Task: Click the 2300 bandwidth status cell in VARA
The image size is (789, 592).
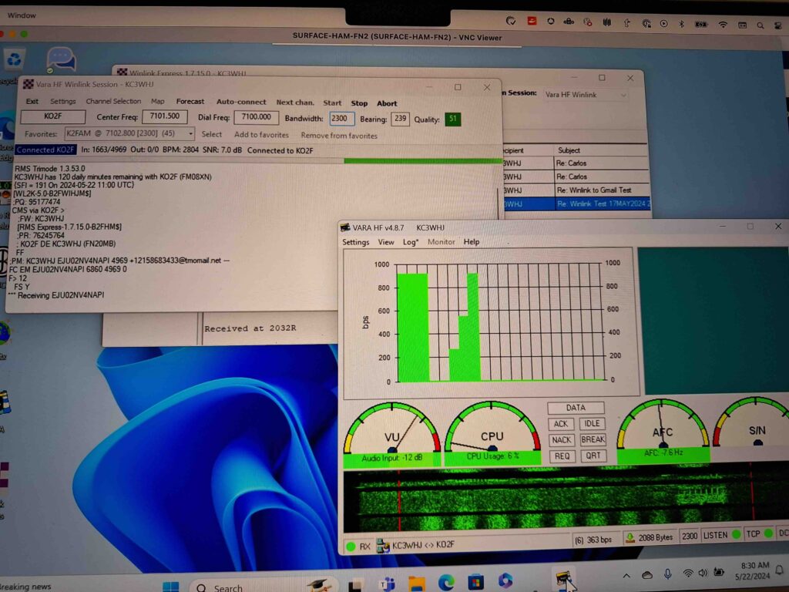Action: coord(690,536)
